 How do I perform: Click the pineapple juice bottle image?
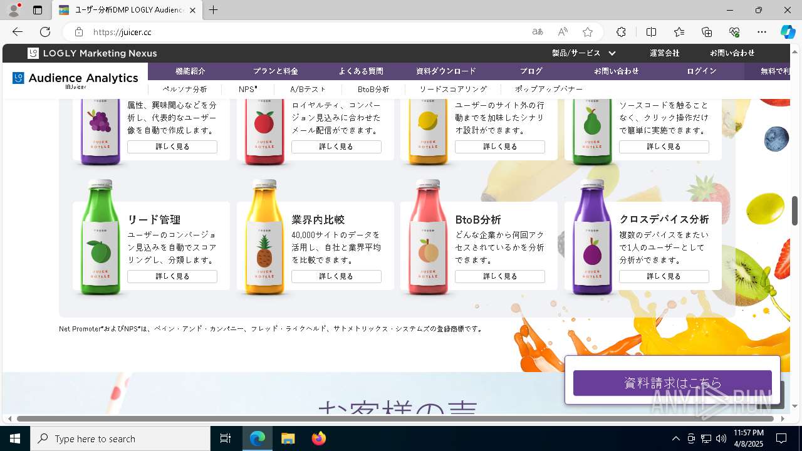click(x=264, y=237)
